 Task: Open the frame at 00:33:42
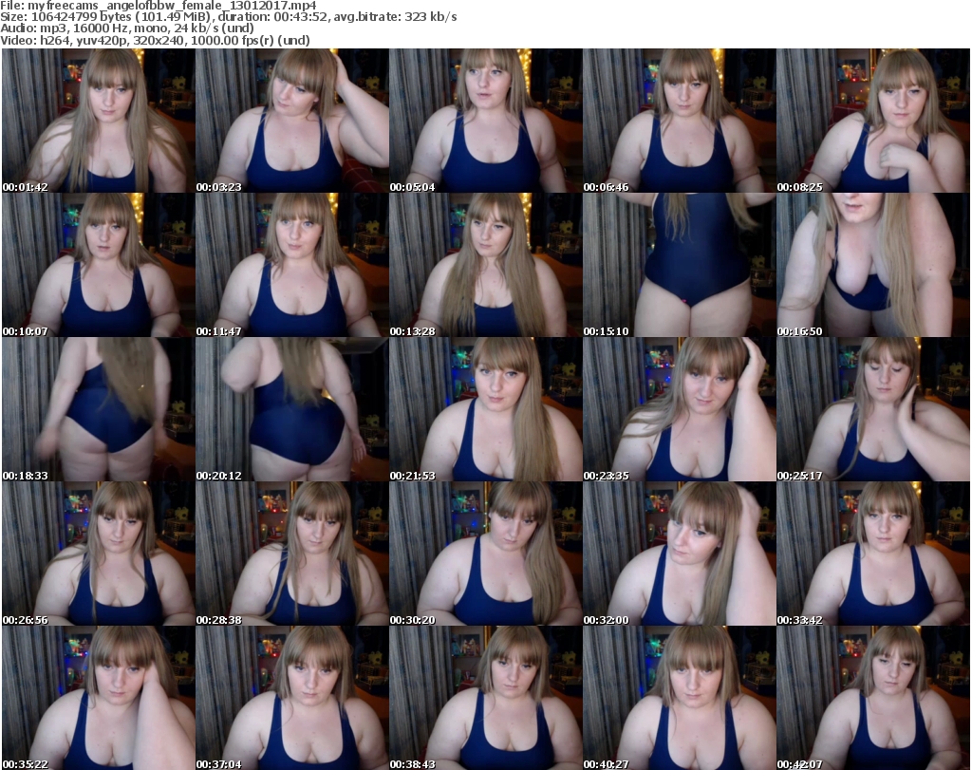pyautogui.click(x=873, y=554)
